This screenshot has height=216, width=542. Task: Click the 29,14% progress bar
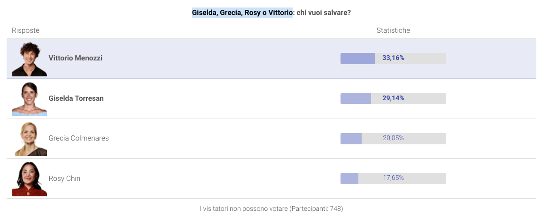coord(394,98)
